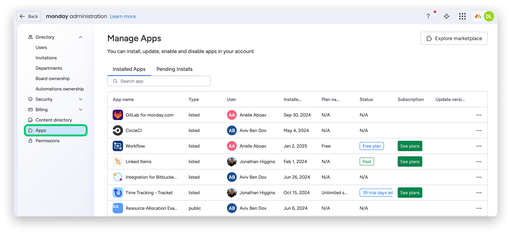Click the Linked Items app icon
Viewport: 511px width, 234px height.
(x=118, y=162)
